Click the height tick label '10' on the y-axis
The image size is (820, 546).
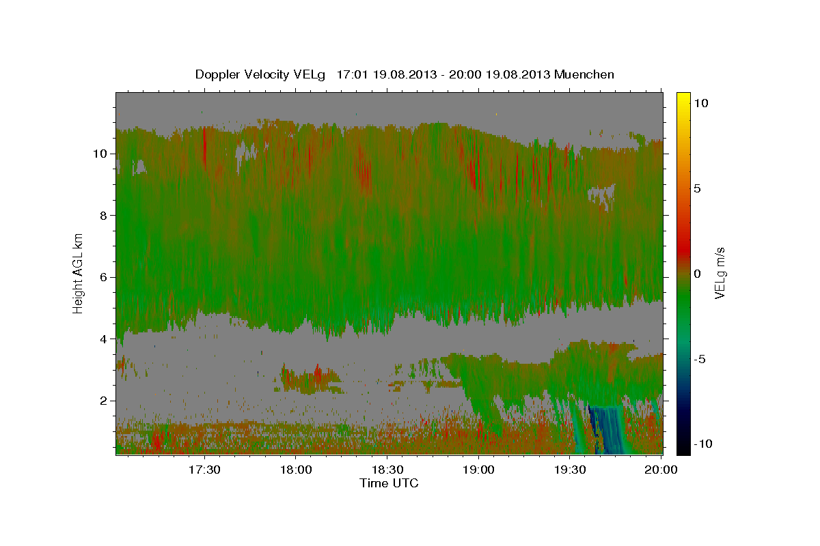coord(101,154)
